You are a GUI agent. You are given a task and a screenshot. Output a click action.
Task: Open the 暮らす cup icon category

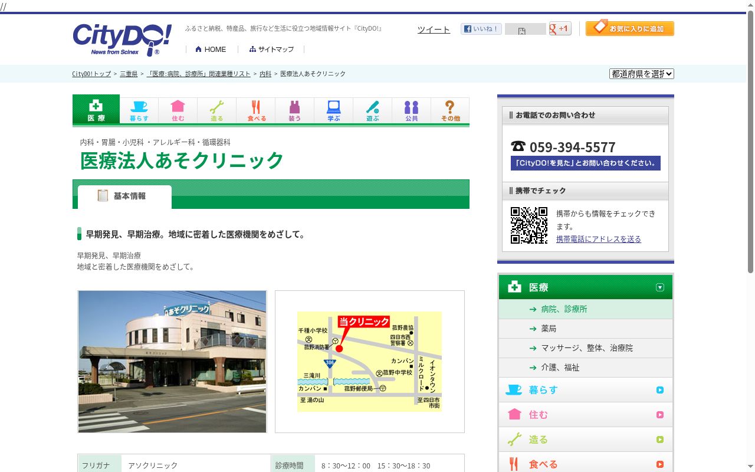[x=139, y=110]
